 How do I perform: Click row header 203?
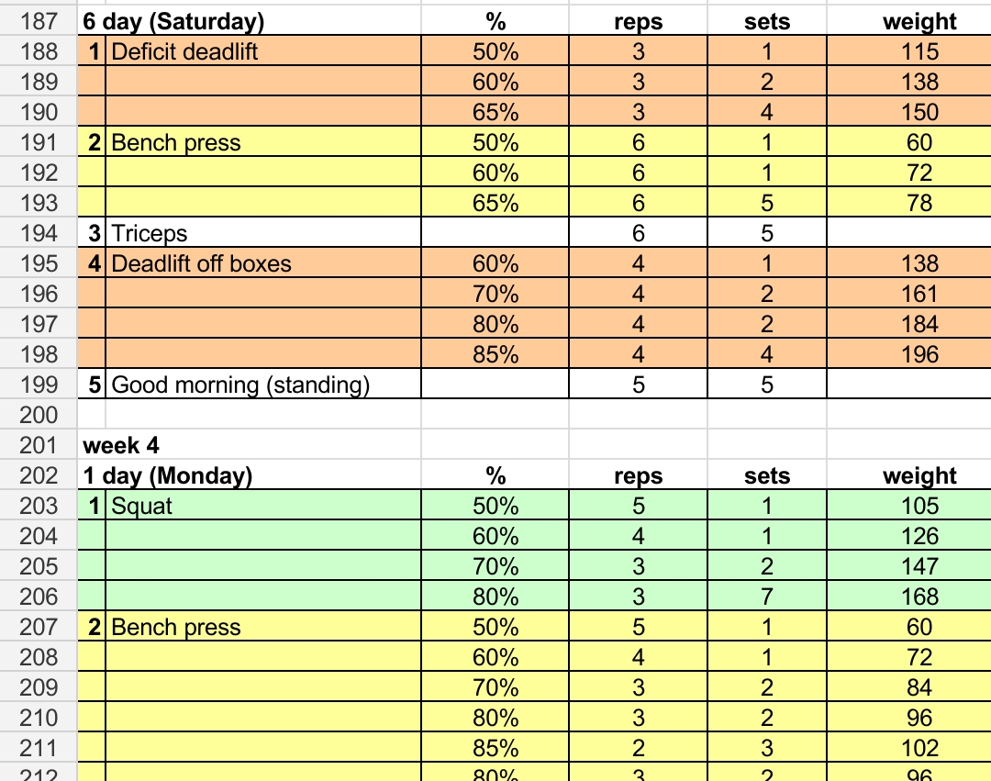pos(39,506)
